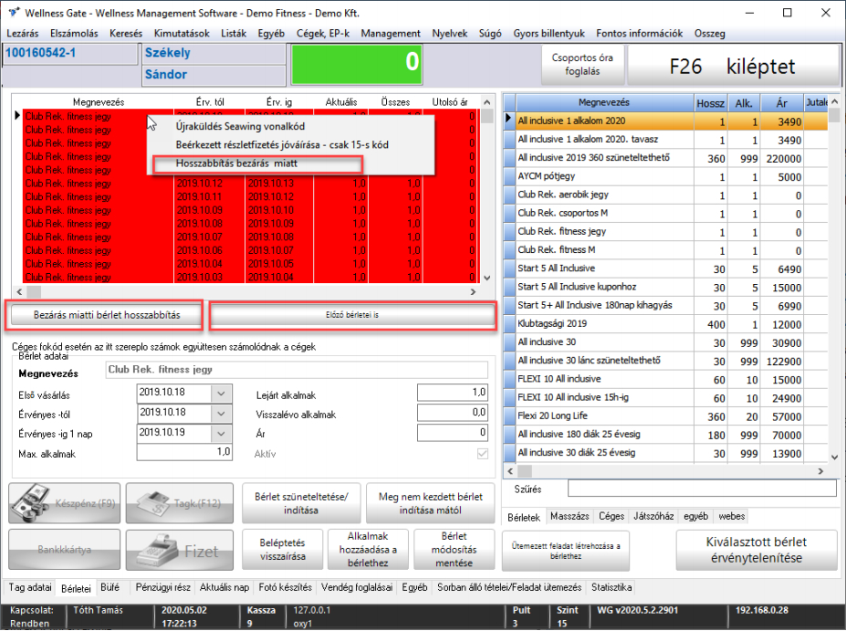The image size is (846, 631).
Task: Switch to the Tag adatai tab
Action: pos(30,587)
